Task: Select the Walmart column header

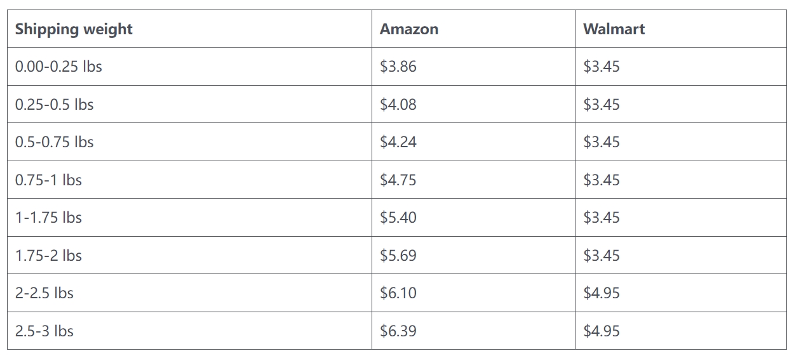Action: (680, 29)
